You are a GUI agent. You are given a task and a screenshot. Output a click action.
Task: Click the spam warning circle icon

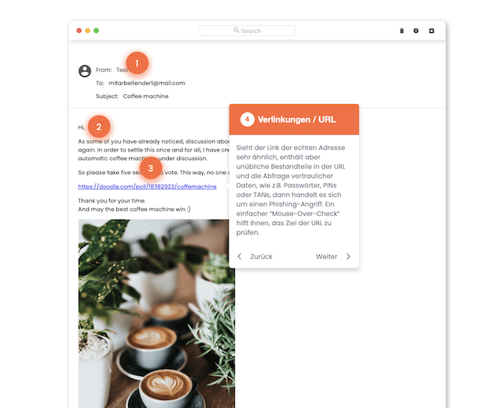coord(416,31)
